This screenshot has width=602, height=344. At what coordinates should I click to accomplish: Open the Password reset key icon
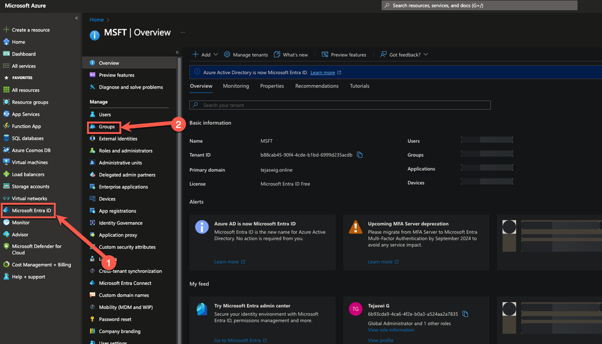92,319
